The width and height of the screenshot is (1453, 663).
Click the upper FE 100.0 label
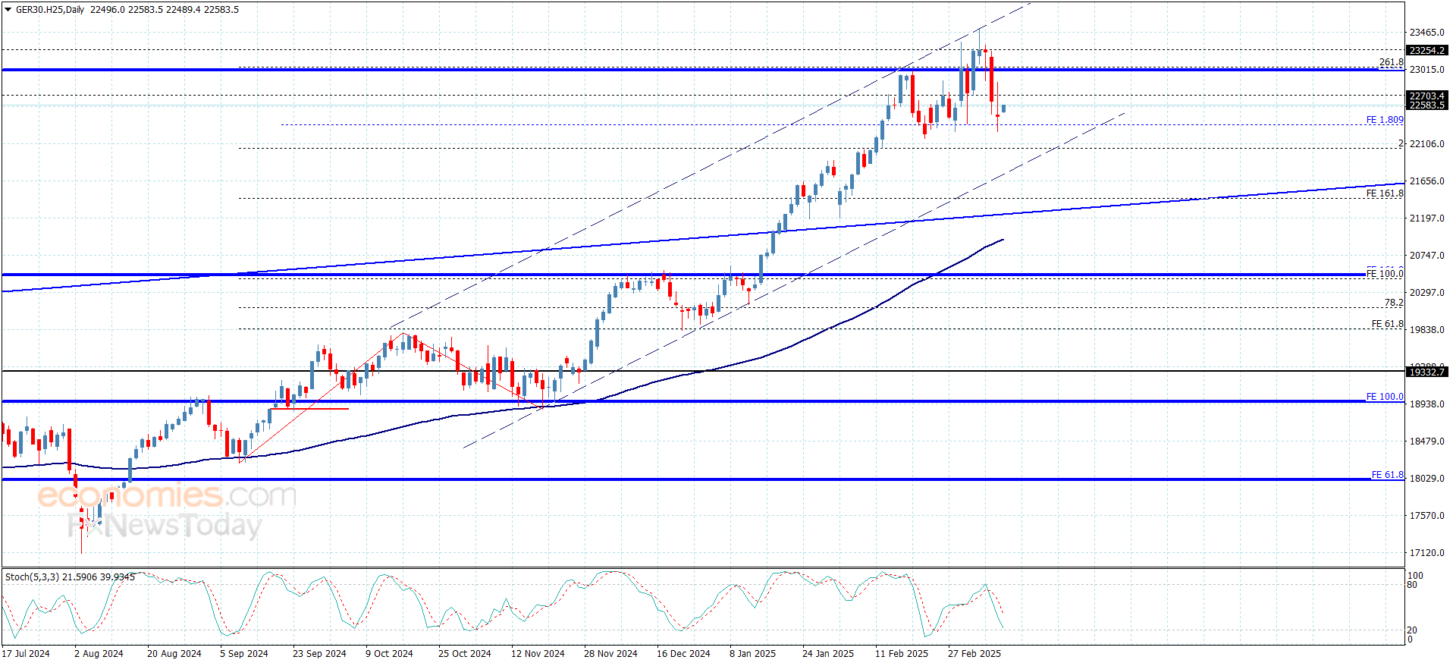pos(1385,273)
